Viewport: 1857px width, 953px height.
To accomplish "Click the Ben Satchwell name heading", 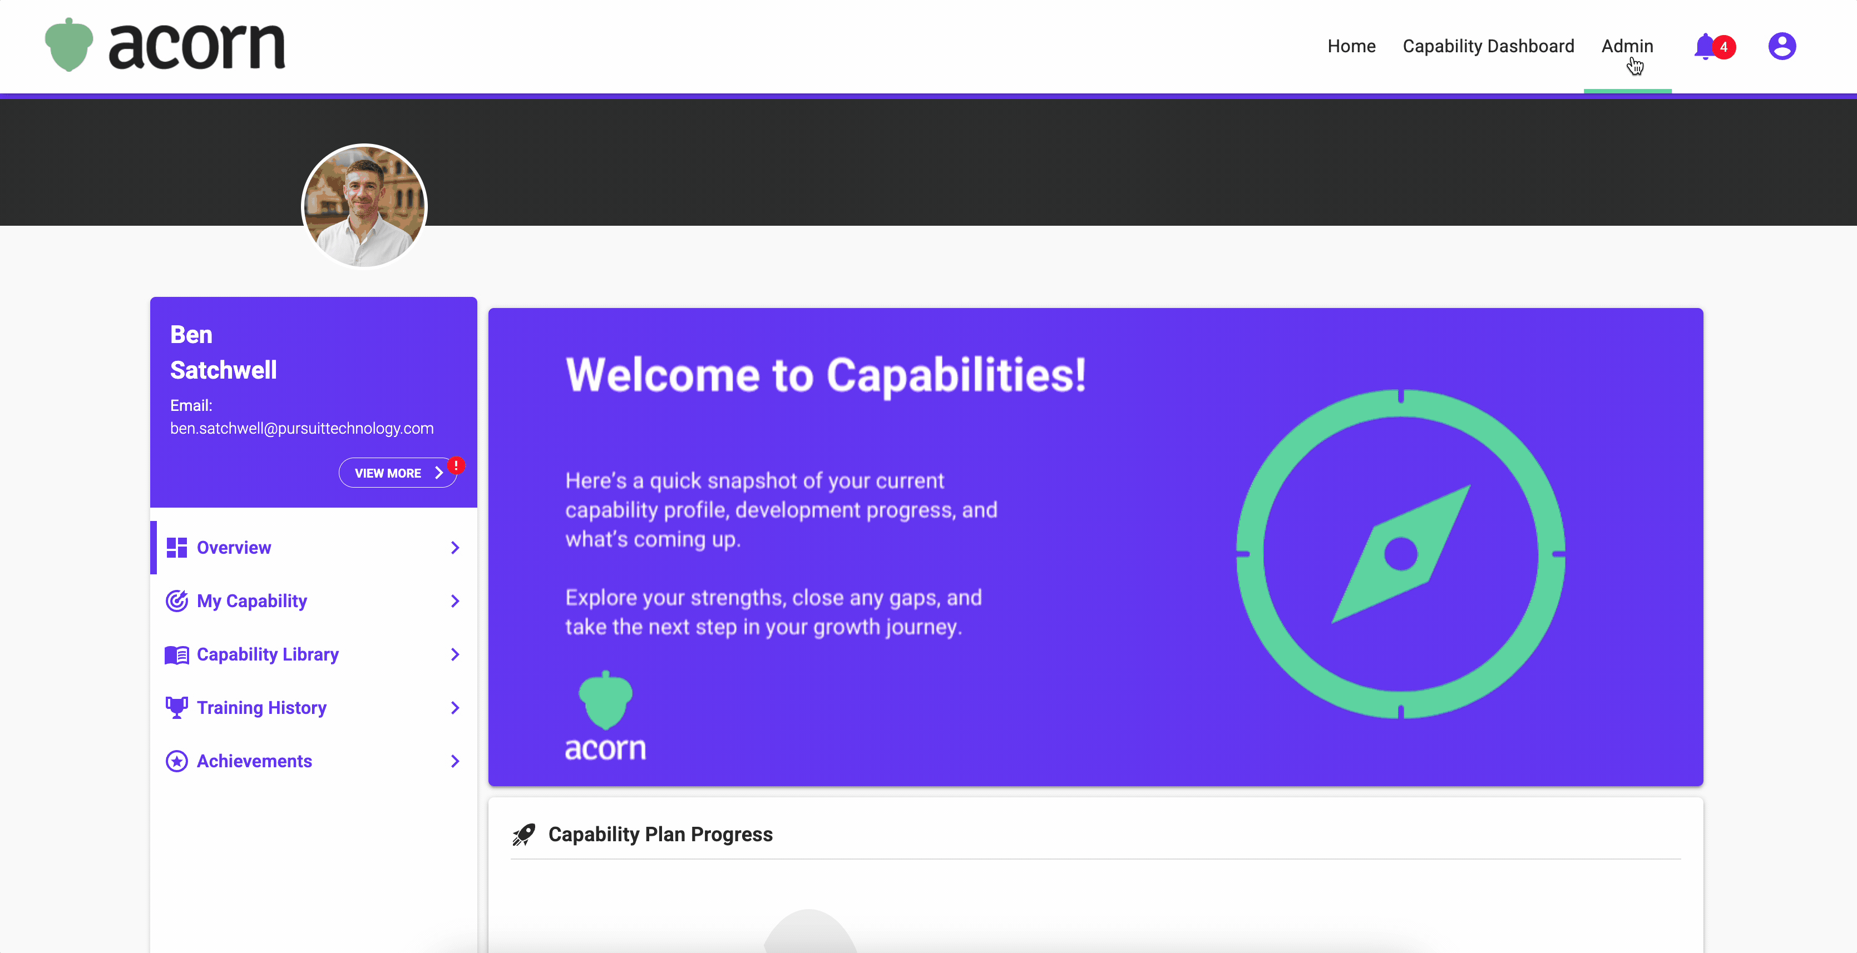I will (224, 353).
